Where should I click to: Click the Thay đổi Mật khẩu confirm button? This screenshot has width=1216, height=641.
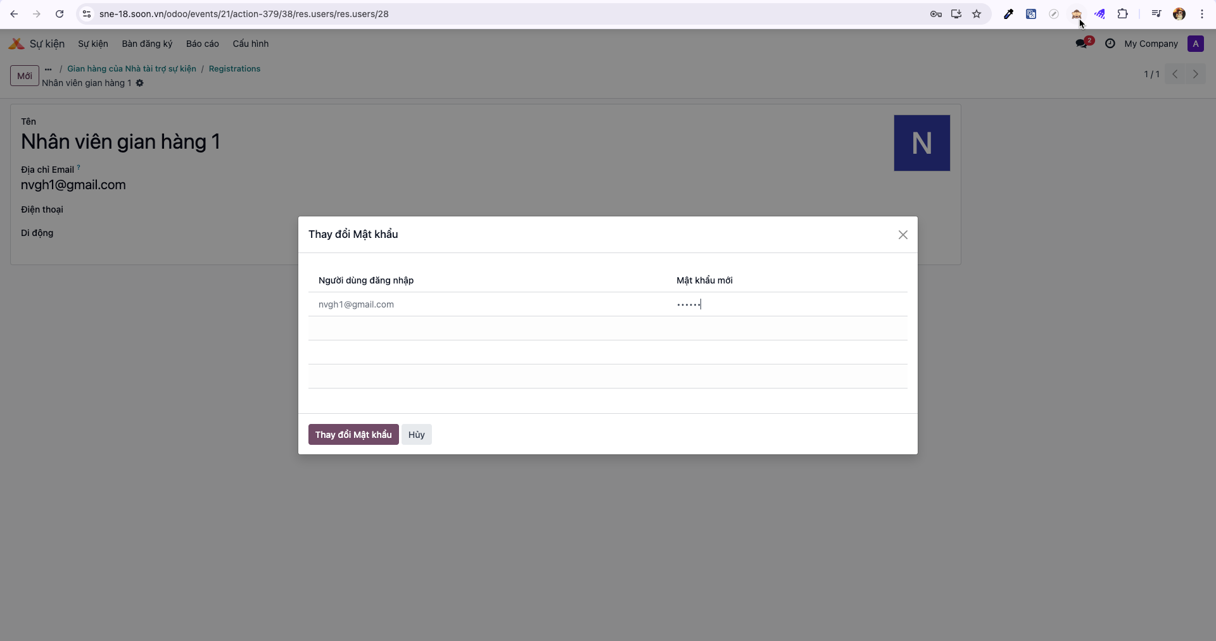[353, 435]
